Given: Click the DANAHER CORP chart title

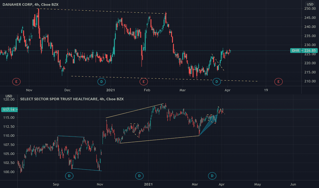Looking at the screenshot, I should point(30,4).
